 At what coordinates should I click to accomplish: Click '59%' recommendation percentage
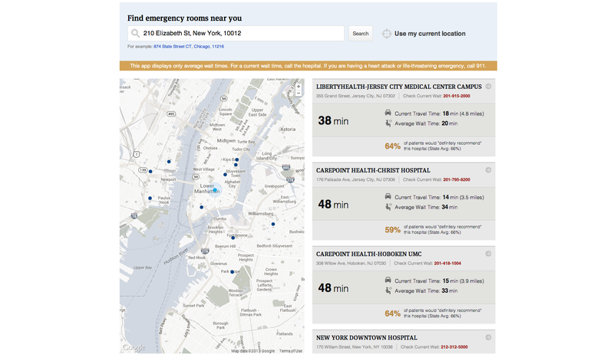coord(392,230)
